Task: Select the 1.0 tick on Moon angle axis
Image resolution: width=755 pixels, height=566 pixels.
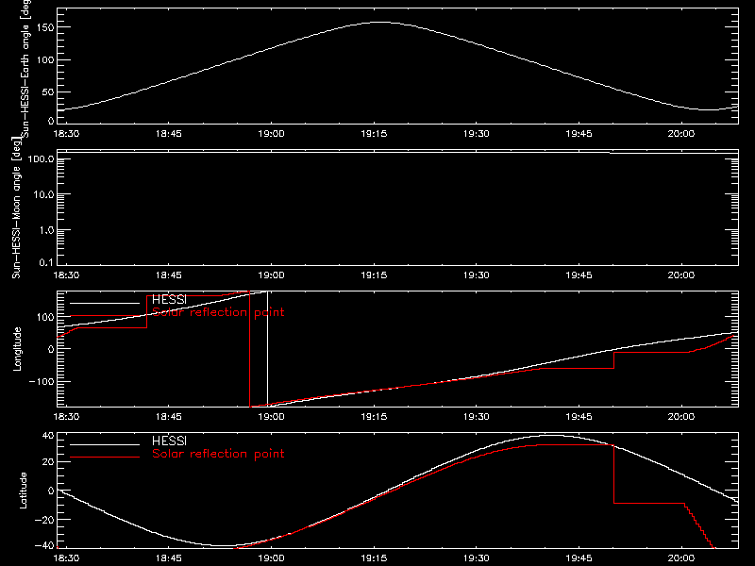Action: [46, 230]
